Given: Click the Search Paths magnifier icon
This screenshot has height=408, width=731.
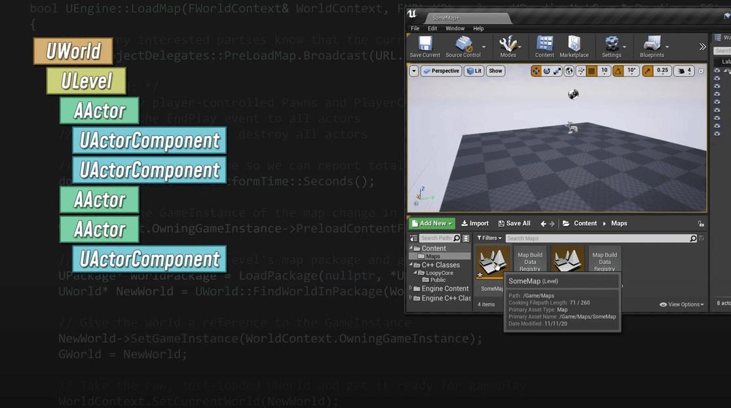Looking at the screenshot, I should pos(457,238).
